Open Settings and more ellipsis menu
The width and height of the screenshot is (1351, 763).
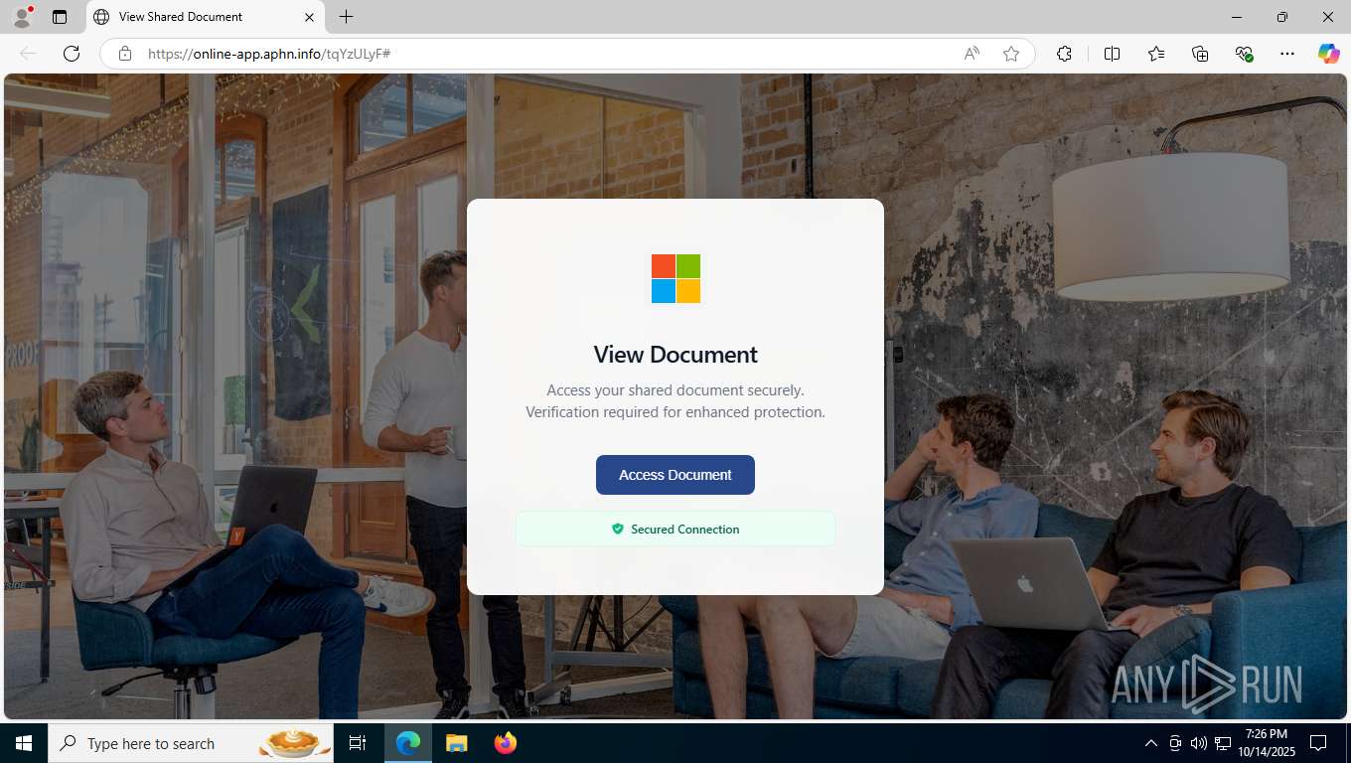click(x=1287, y=54)
